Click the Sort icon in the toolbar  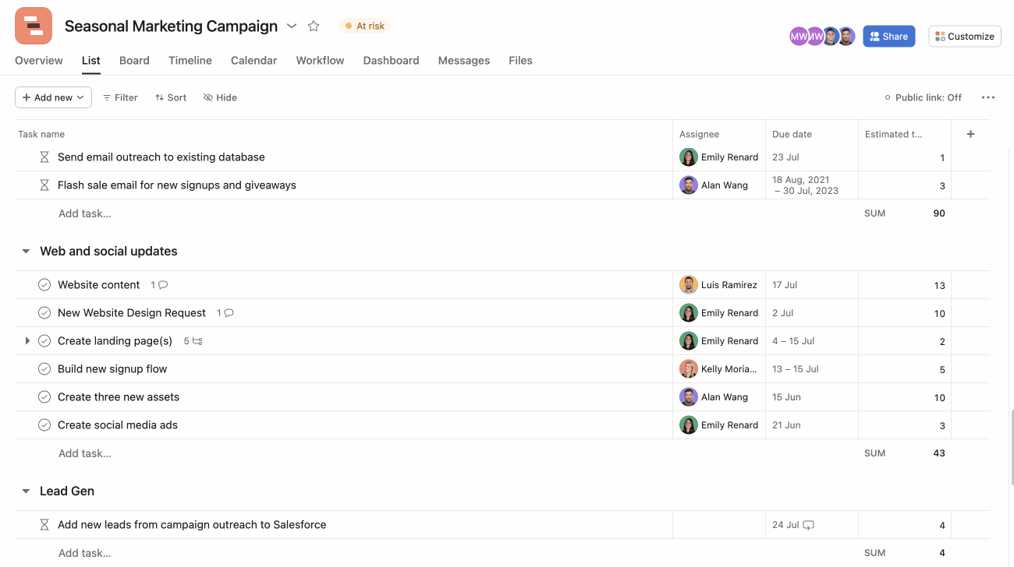(x=160, y=97)
